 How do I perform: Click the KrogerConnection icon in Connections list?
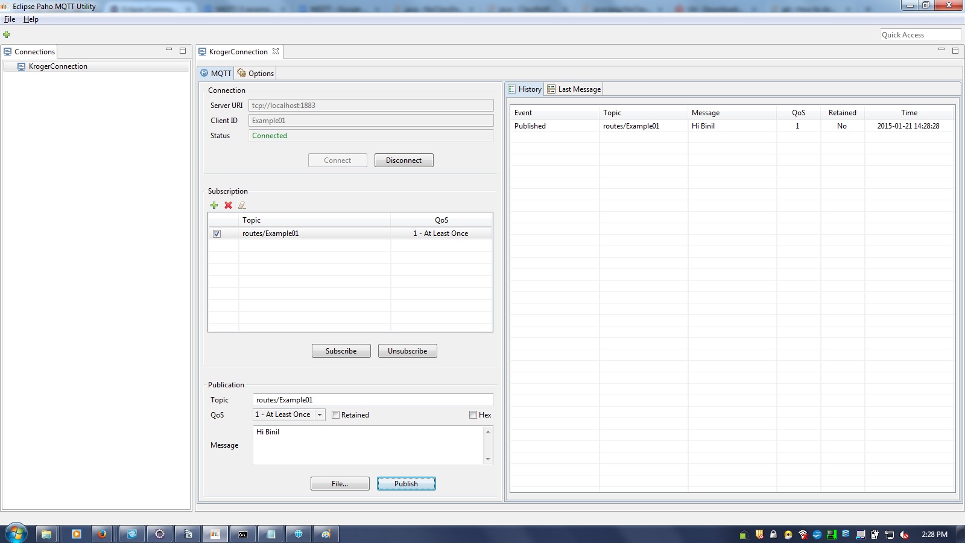coord(21,66)
